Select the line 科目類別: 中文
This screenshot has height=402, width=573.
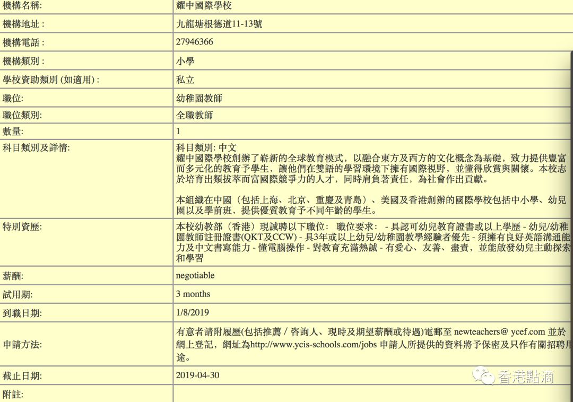(206, 148)
